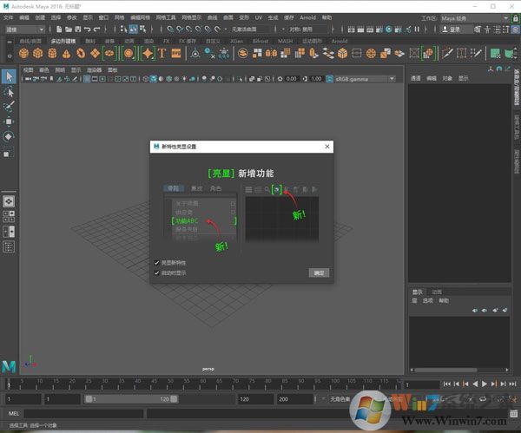Switch to the 多边形建模 shelf tab
The height and width of the screenshot is (433, 521).
pos(63,40)
